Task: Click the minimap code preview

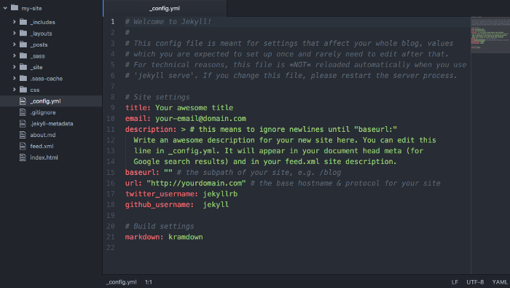Action: pyautogui.click(x=490, y=35)
